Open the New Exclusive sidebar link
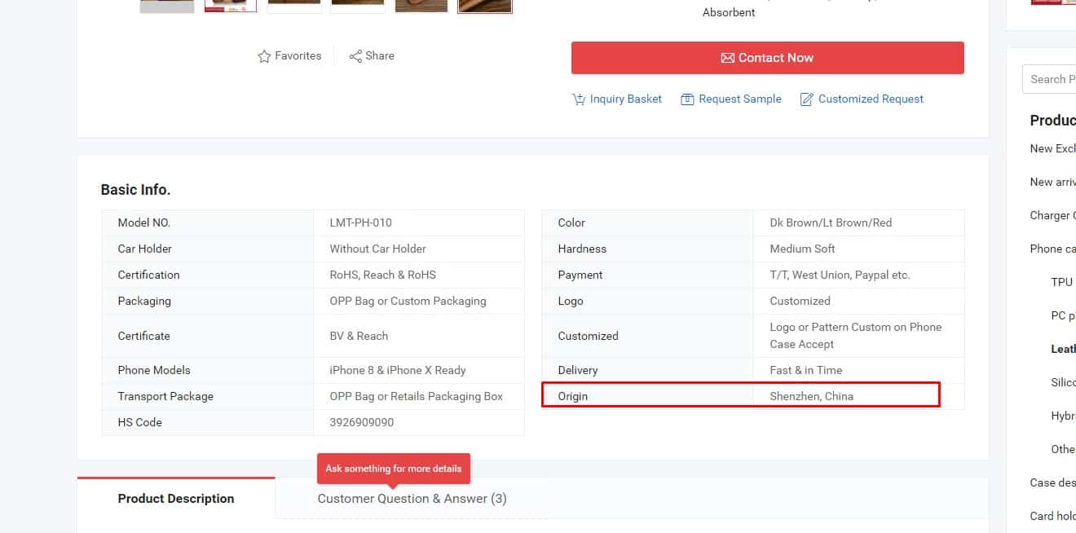Viewport: 1076px width, 533px height. pyautogui.click(x=1053, y=148)
